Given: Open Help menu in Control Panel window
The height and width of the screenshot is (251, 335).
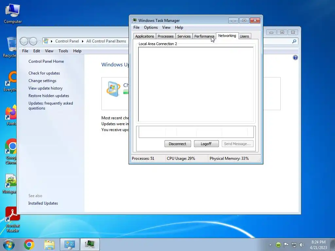Looking at the screenshot, I should coord(77,51).
